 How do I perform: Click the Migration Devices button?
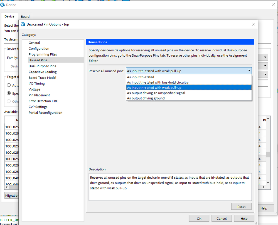tap(12, 196)
